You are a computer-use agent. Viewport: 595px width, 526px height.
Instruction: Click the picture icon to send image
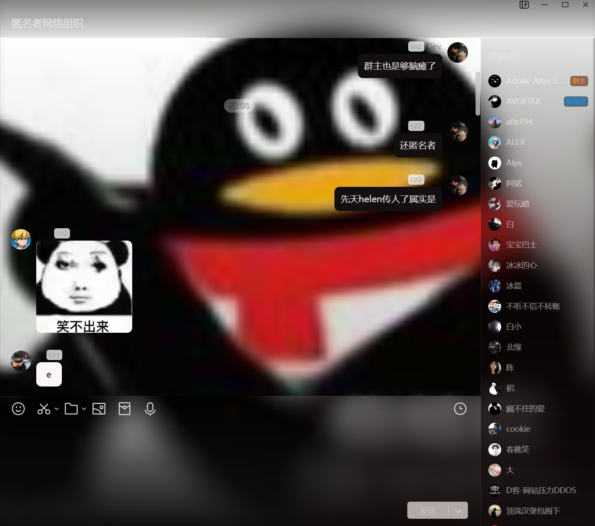tap(99, 409)
